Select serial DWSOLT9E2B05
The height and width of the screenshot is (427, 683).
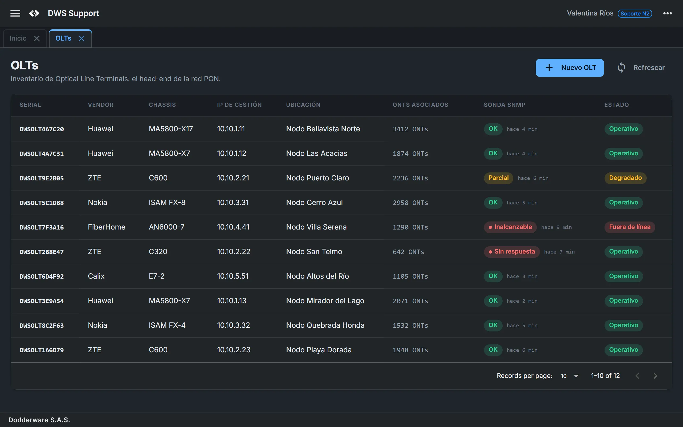click(42, 178)
